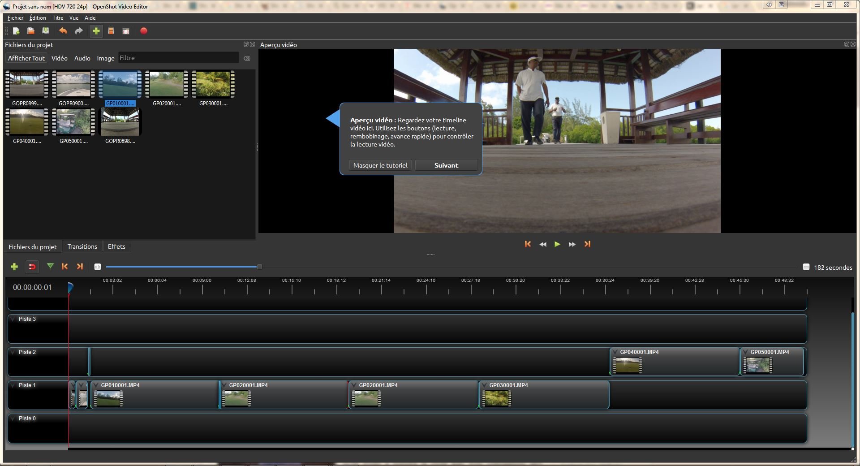Viewport: 860px width, 466px height.
Task: Redo action with the grey arrow
Action: coord(79,31)
